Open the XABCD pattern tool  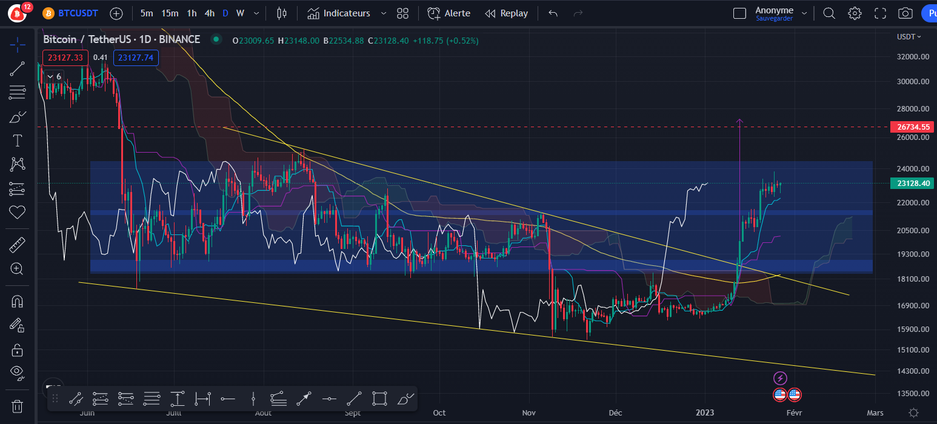pyautogui.click(x=17, y=164)
